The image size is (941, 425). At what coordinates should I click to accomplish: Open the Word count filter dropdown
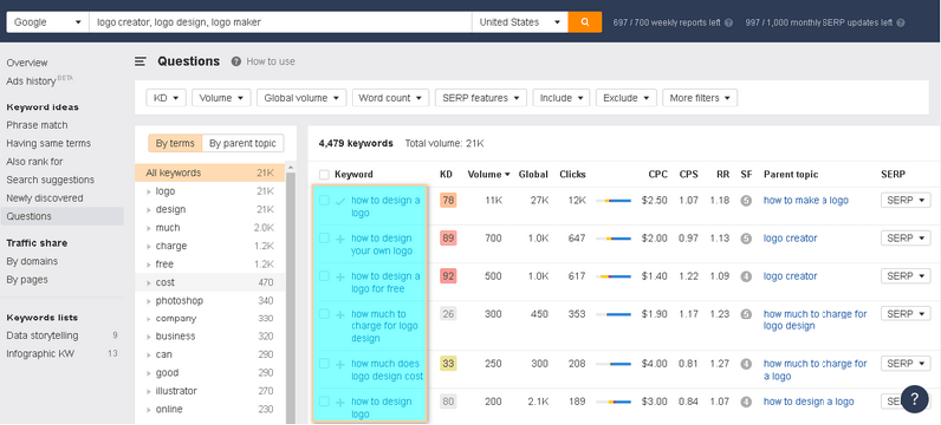390,98
